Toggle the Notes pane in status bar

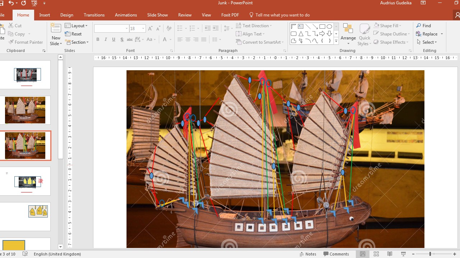click(308, 254)
